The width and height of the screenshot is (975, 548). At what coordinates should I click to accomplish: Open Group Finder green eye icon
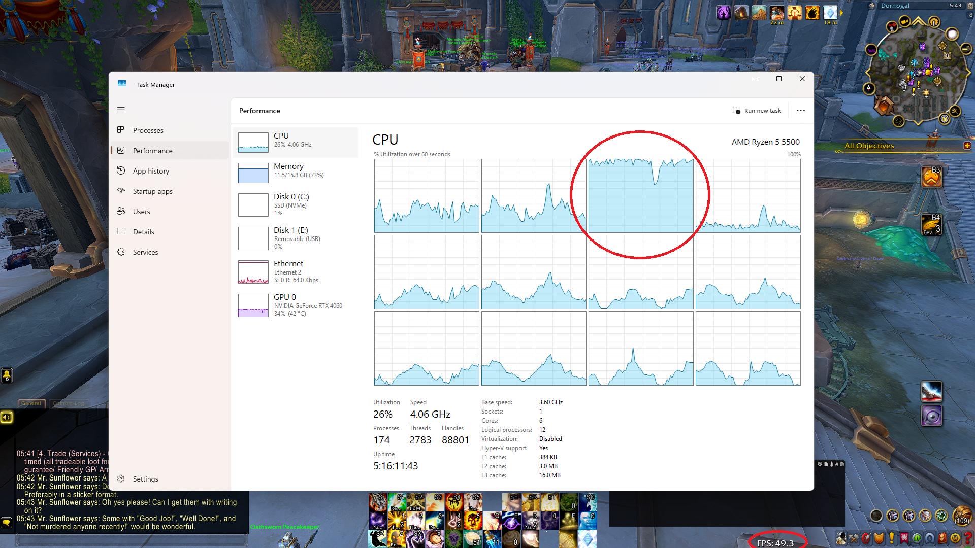[x=917, y=538]
